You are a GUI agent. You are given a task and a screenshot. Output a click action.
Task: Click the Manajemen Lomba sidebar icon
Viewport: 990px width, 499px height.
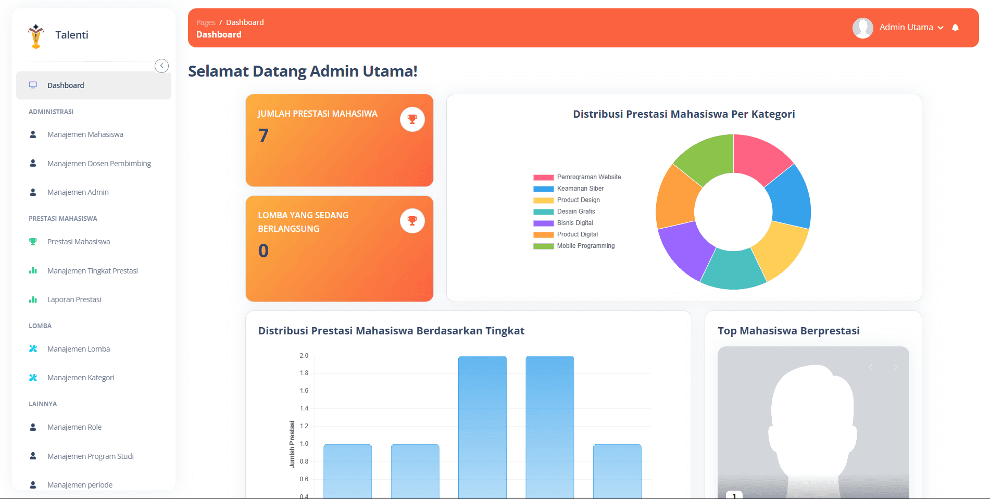coord(33,349)
